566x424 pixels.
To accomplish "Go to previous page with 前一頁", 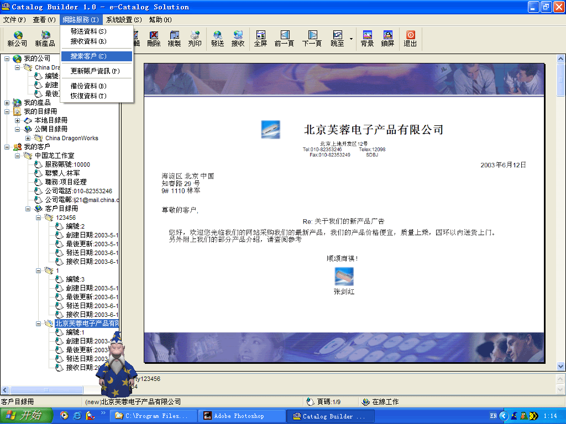I will (x=285, y=39).
